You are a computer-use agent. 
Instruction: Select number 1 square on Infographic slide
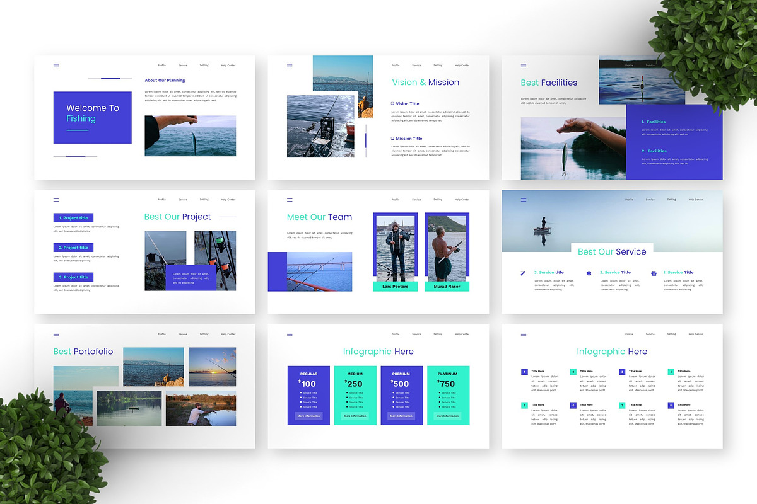(x=524, y=372)
